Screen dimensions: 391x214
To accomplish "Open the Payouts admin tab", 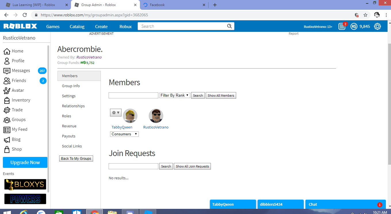I will [79, 136].
